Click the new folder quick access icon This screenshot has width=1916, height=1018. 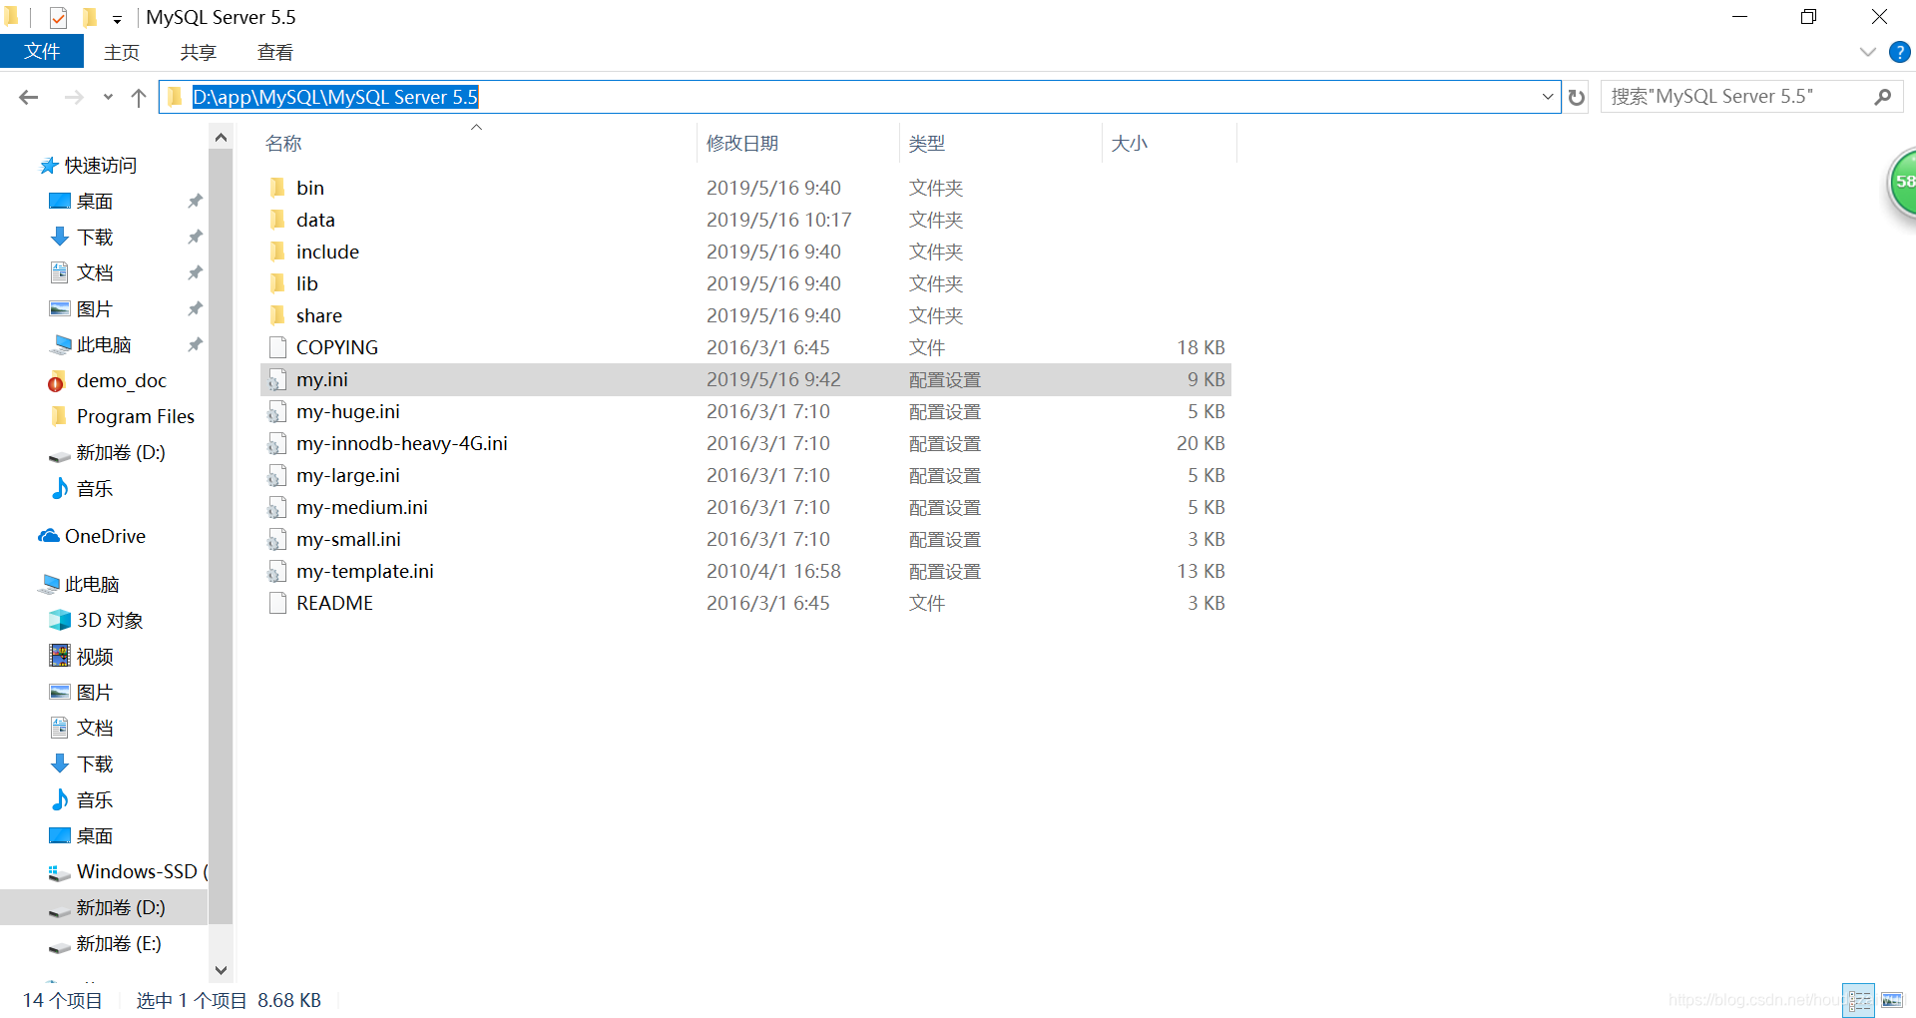pyautogui.click(x=89, y=17)
